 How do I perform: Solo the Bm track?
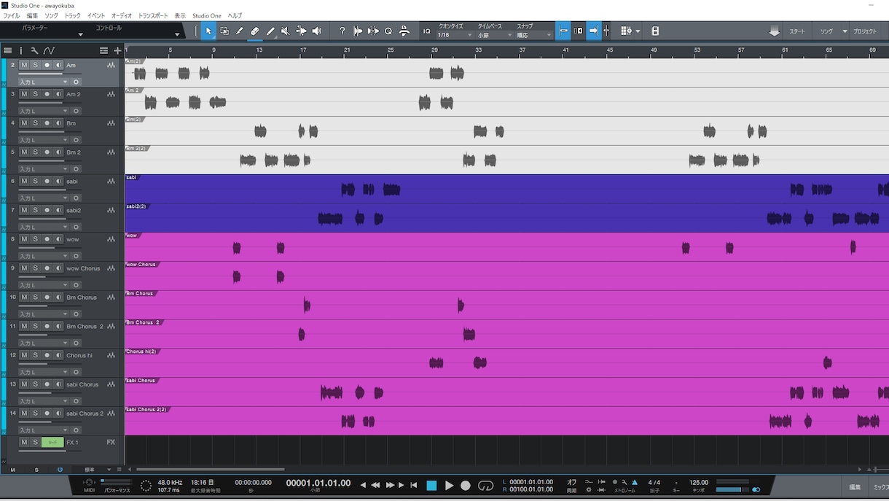[35, 123]
